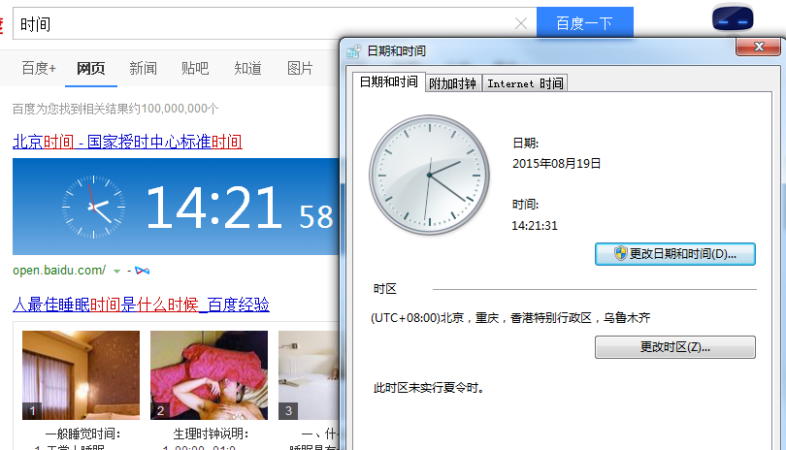
Task: Click the analog clock in the Baidu widget
Action: 93,207
